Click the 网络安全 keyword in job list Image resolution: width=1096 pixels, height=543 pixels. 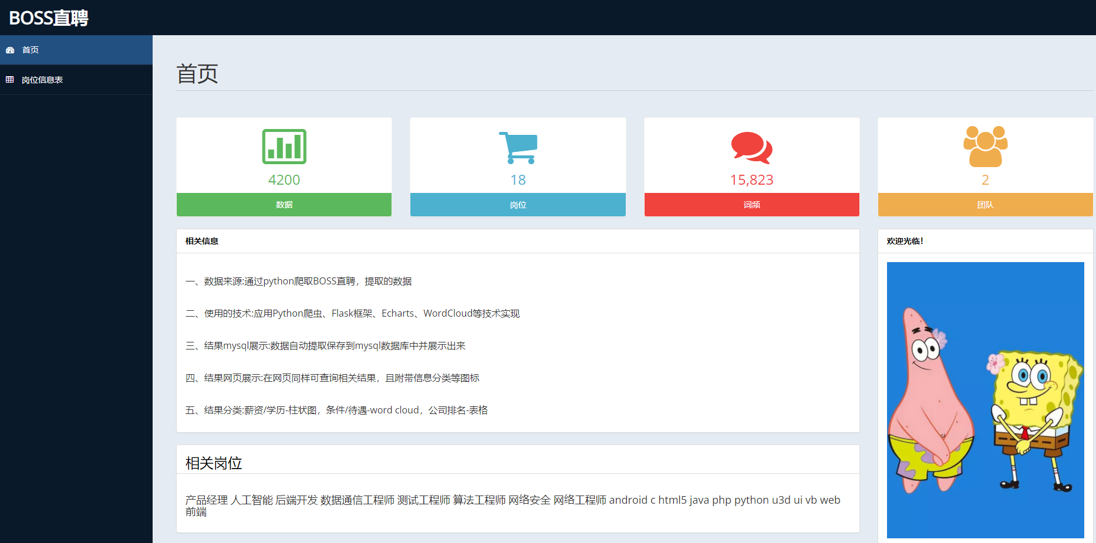[x=530, y=500]
